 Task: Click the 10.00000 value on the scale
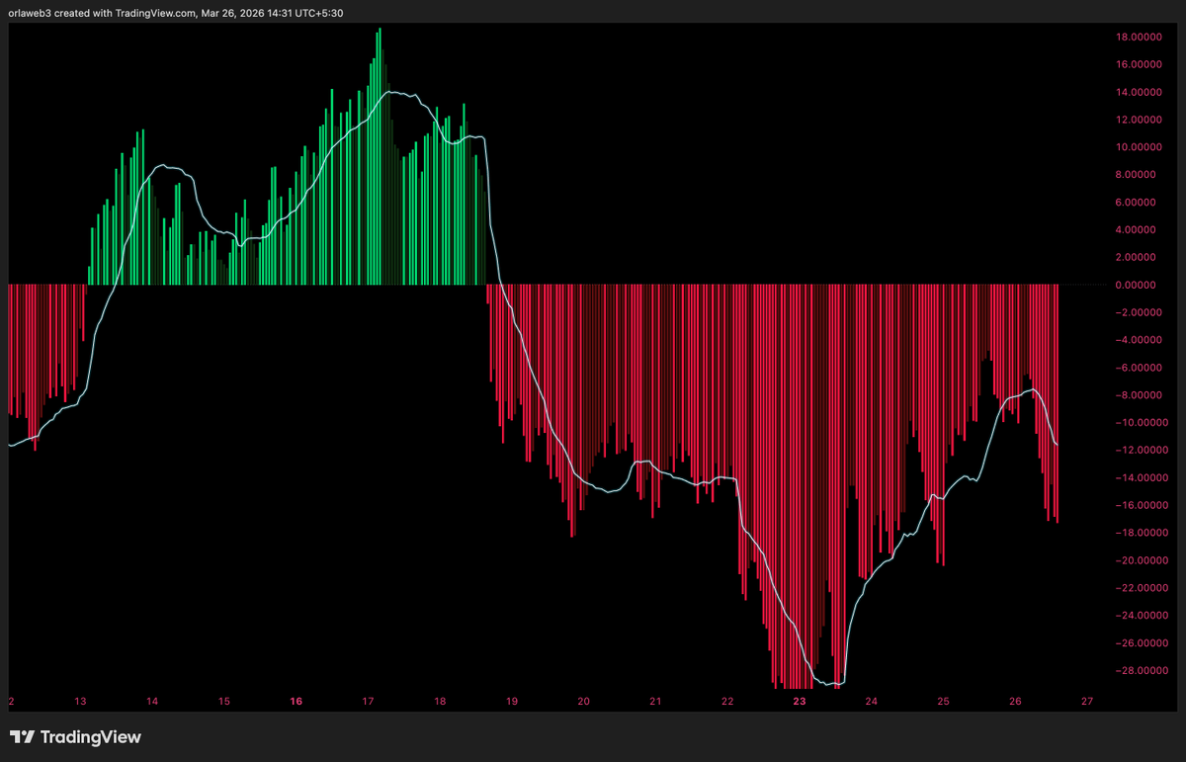tap(1137, 147)
